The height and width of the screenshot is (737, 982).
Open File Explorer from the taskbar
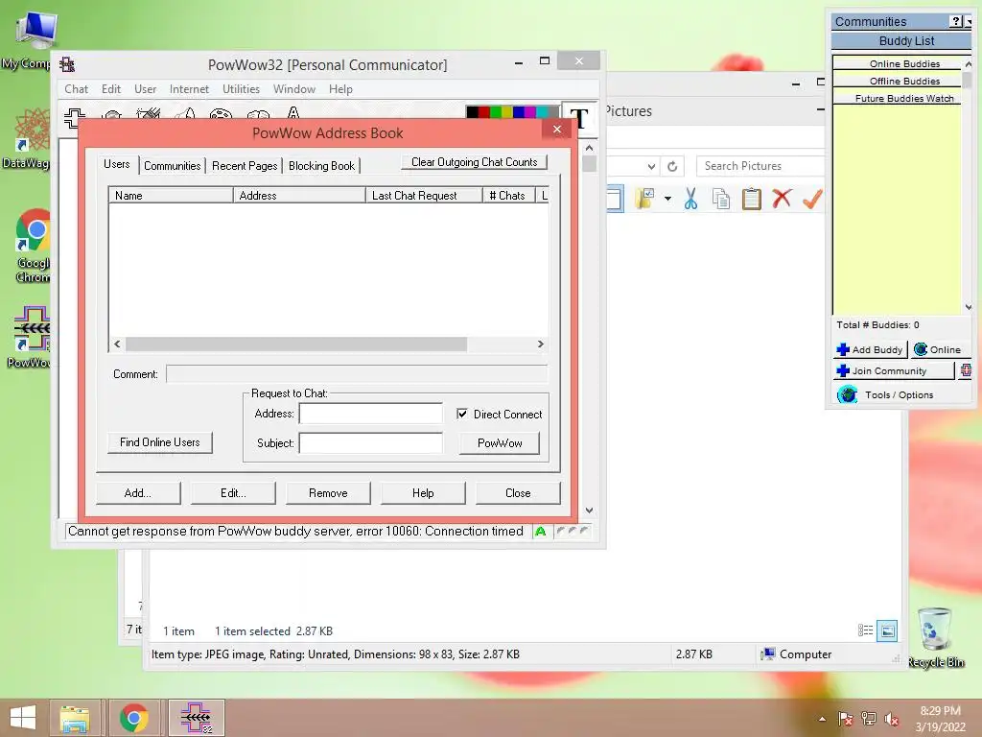click(x=75, y=718)
